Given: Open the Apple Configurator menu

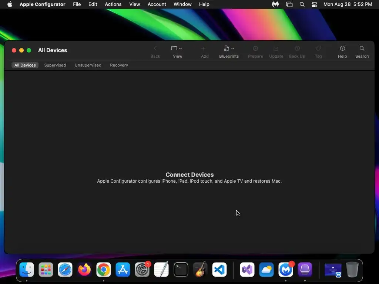Looking at the screenshot, I should tap(43, 4).
